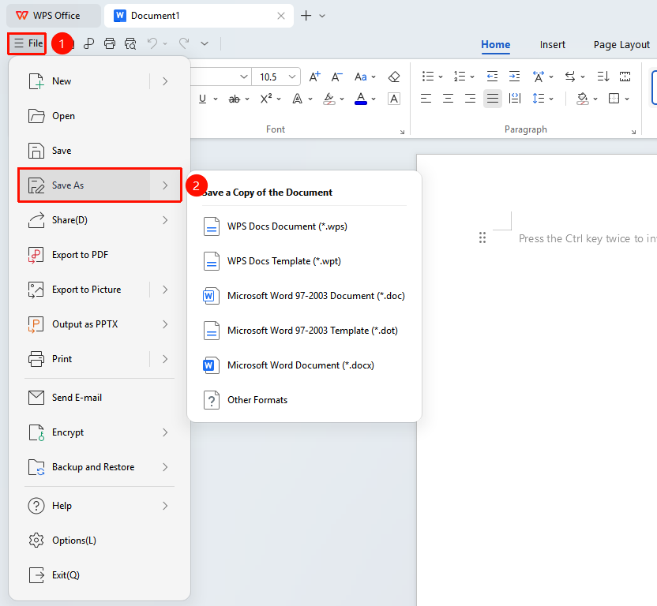Open the Change Case Aa menu
Viewport: 657px width, 606px height.
coord(365,77)
